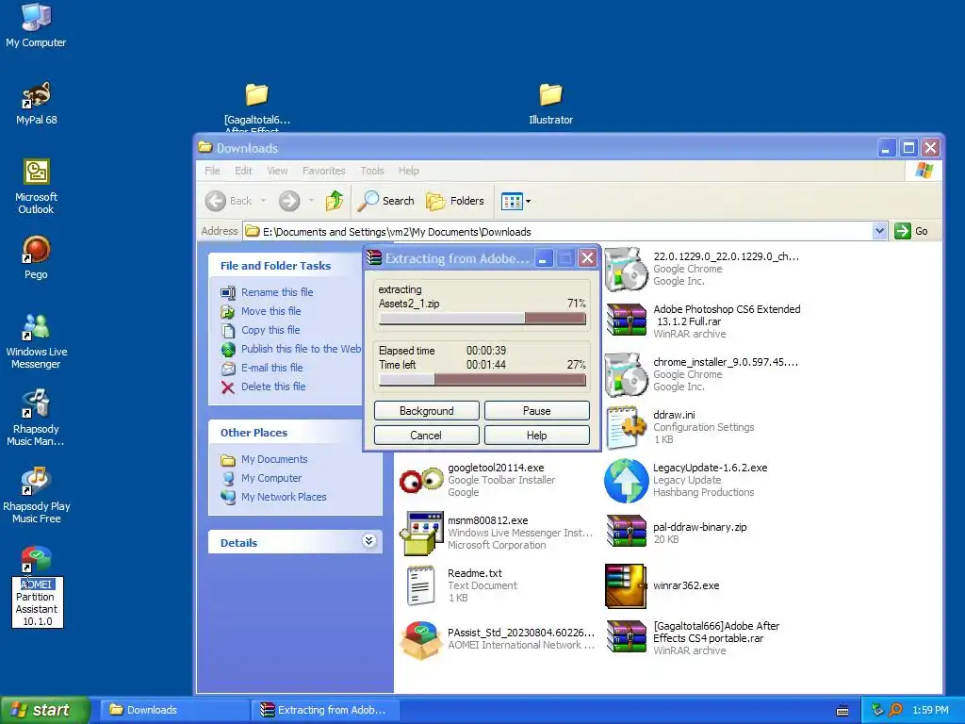Click the Forward arrow in Downloads toolbar
Image resolution: width=965 pixels, height=724 pixels.
click(288, 201)
